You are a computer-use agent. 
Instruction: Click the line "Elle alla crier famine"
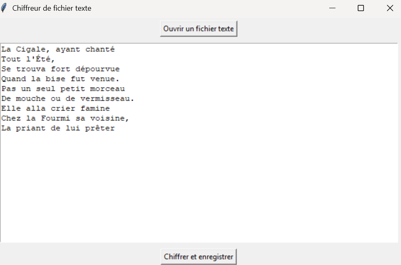point(55,109)
